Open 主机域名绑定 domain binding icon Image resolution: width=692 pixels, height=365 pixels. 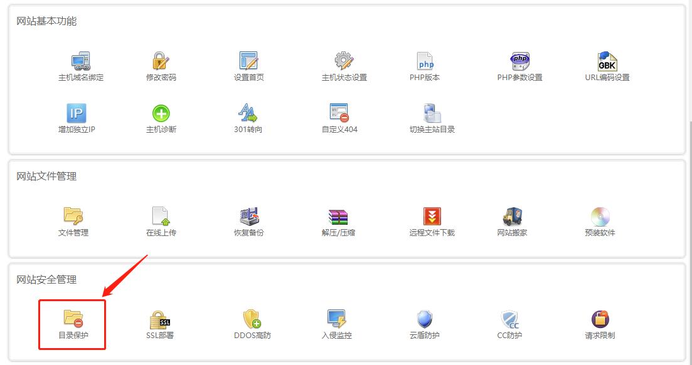pos(80,61)
